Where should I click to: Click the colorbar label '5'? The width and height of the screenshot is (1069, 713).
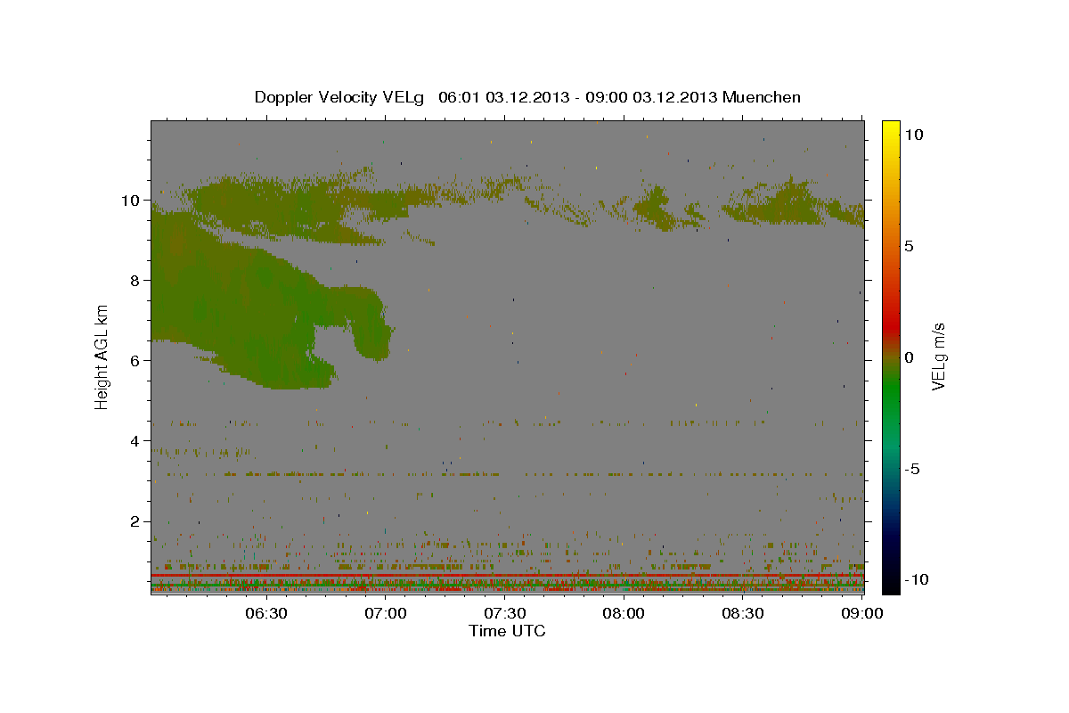909,246
